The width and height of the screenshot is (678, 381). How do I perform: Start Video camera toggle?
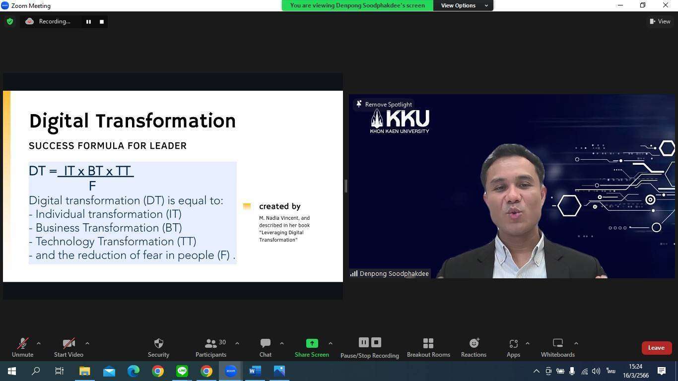click(x=68, y=348)
